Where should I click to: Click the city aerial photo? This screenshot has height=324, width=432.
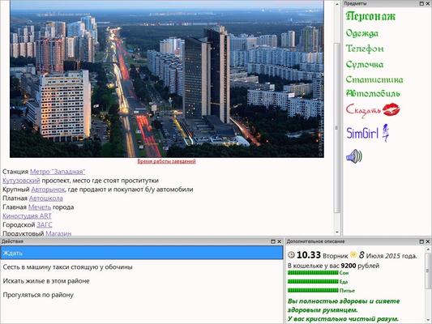[167, 79]
